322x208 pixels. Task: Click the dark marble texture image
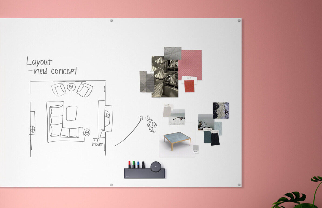[221, 110]
